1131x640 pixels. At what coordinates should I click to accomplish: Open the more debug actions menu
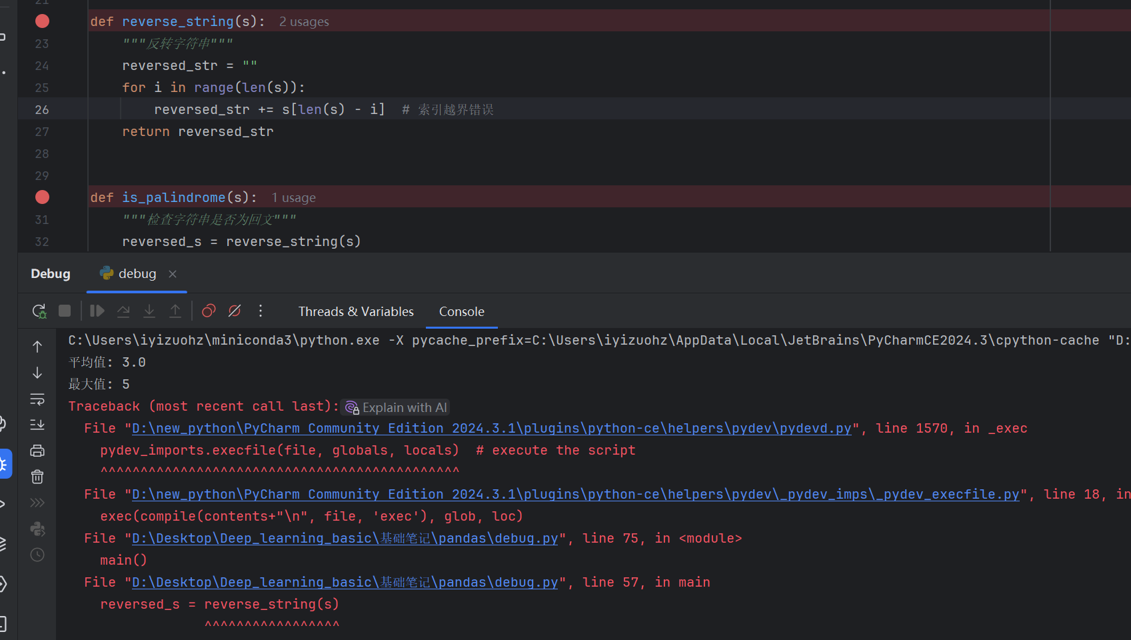(x=261, y=311)
